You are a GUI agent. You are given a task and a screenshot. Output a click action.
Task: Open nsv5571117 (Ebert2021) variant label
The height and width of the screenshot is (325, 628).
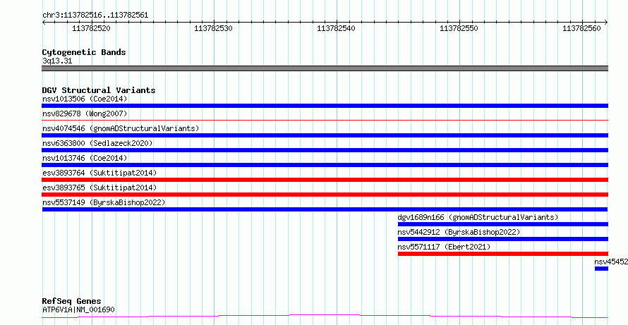click(x=444, y=247)
